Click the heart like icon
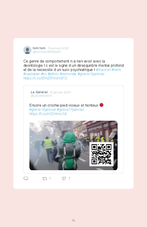147x227 pixels. (64, 178)
